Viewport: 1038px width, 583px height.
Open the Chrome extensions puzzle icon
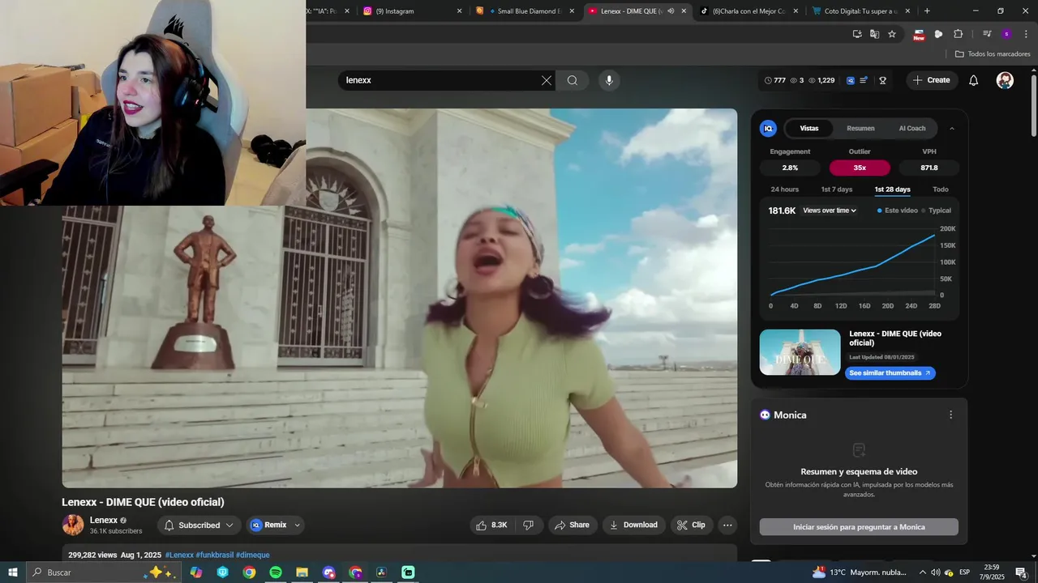959,34
